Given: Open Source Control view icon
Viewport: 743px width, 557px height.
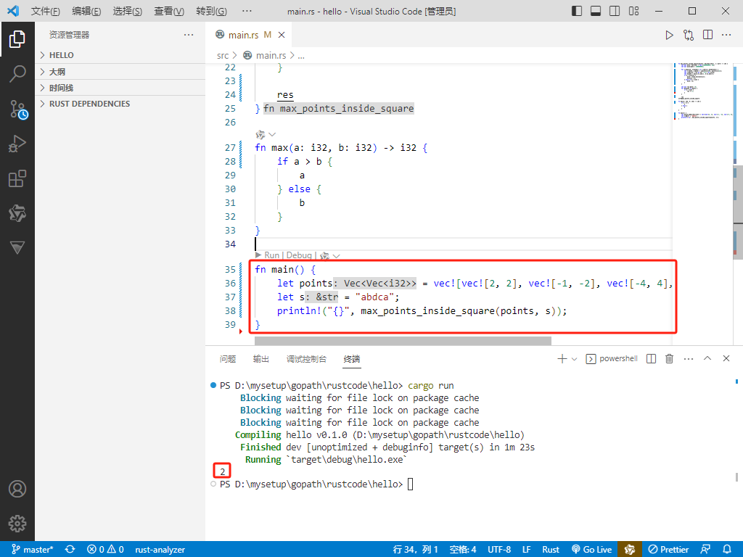Looking at the screenshot, I should pyautogui.click(x=18, y=110).
